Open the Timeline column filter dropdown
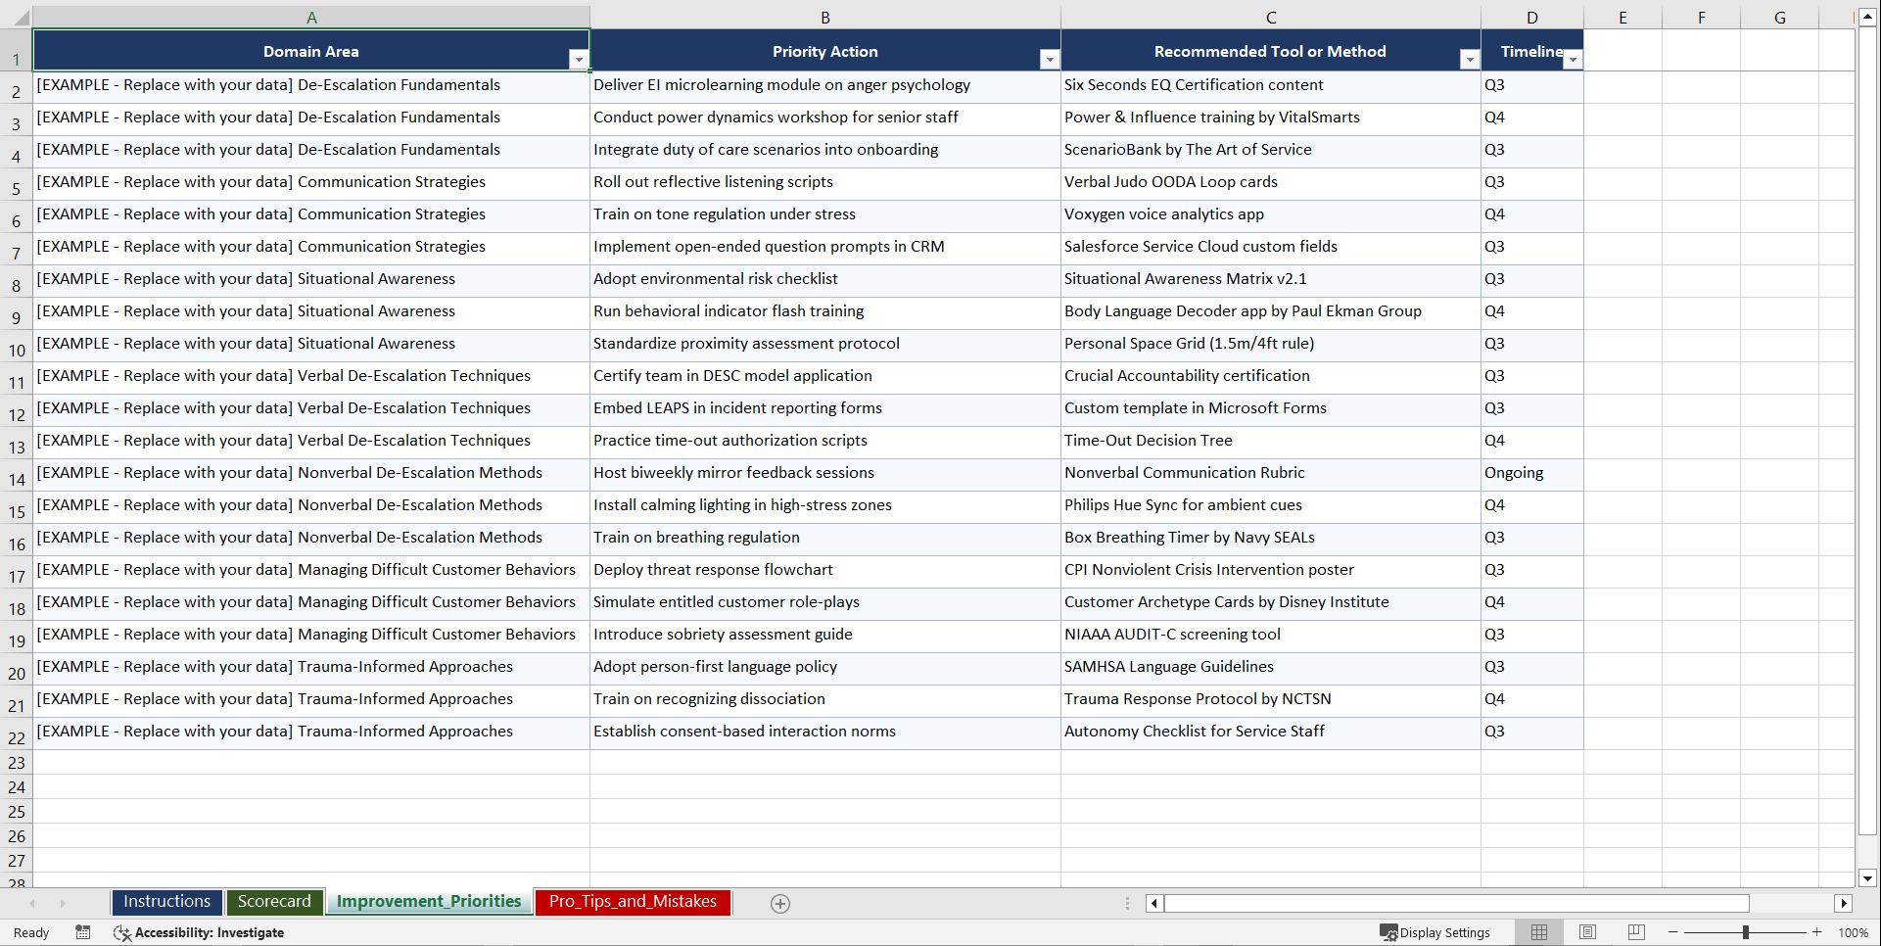The height and width of the screenshot is (946, 1881). [x=1574, y=60]
